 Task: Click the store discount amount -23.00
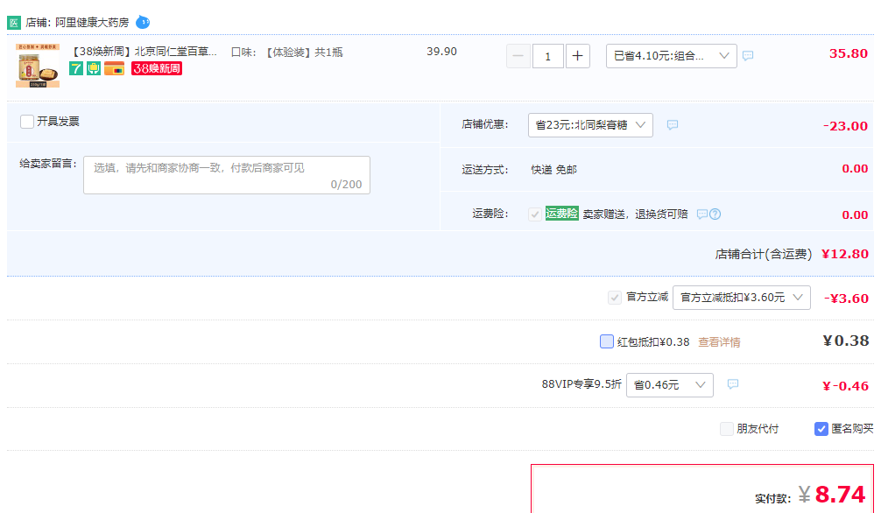(846, 126)
